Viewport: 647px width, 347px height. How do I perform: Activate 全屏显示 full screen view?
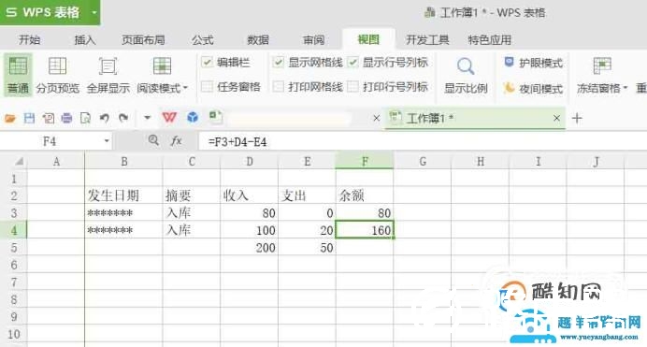108,75
